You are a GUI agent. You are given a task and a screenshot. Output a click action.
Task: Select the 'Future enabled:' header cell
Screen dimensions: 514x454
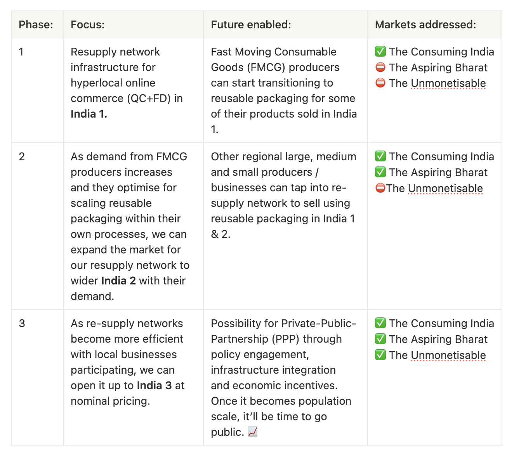[285, 24]
